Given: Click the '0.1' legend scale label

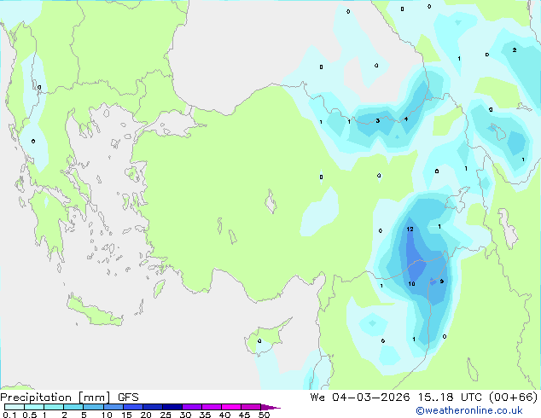Looking at the screenshot, I should [9, 415].
